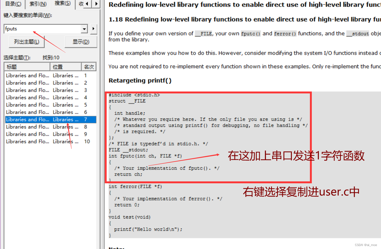Click the '找到:10' results count label

(x=51, y=58)
